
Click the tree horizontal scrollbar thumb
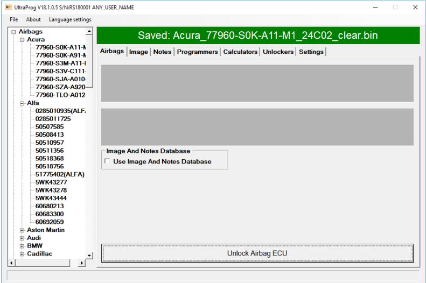point(43,263)
